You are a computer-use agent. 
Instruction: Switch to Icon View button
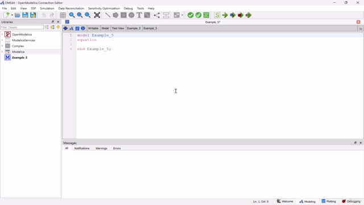[65, 28]
